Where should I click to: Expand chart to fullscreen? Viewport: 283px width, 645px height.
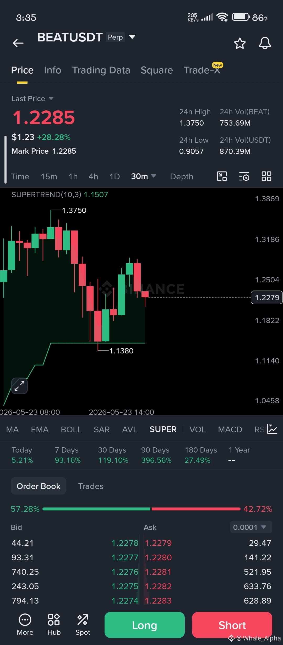pos(19,386)
